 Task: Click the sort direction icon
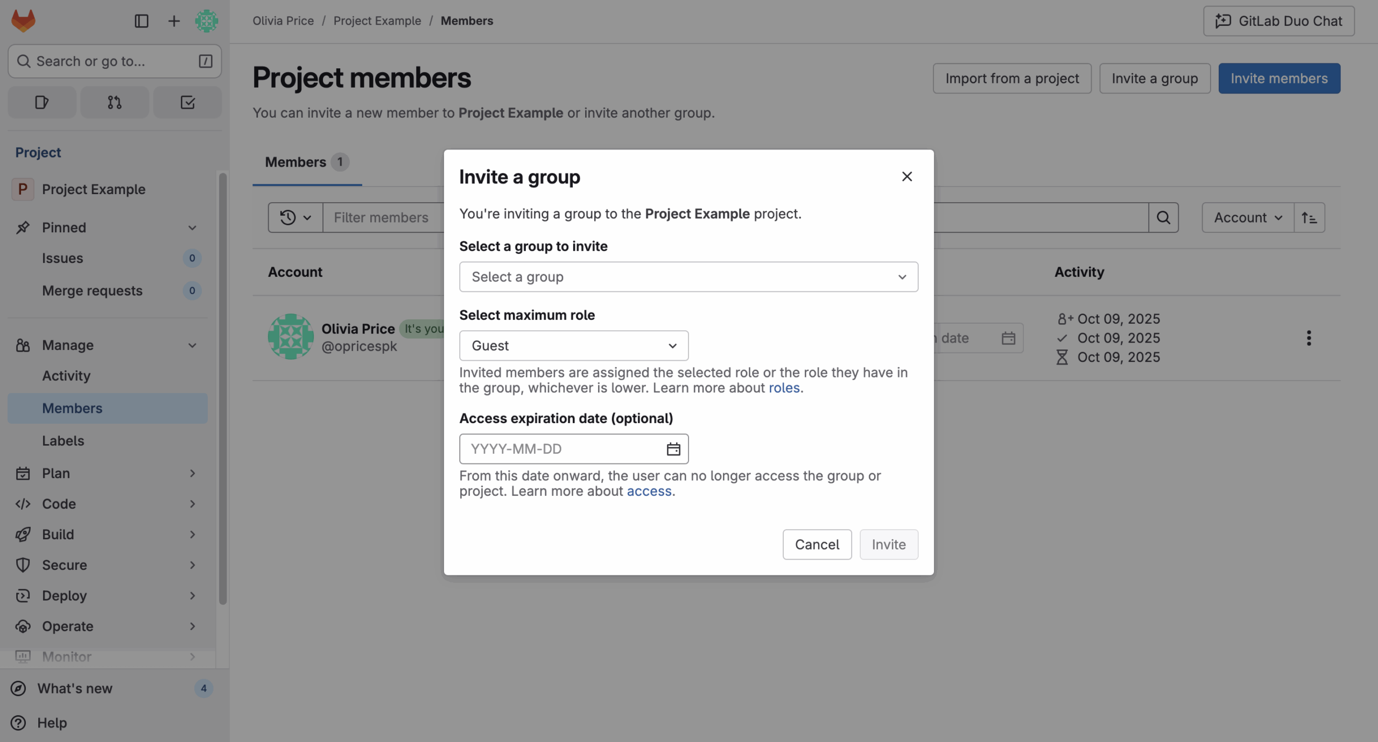click(x=1309, y=218)
